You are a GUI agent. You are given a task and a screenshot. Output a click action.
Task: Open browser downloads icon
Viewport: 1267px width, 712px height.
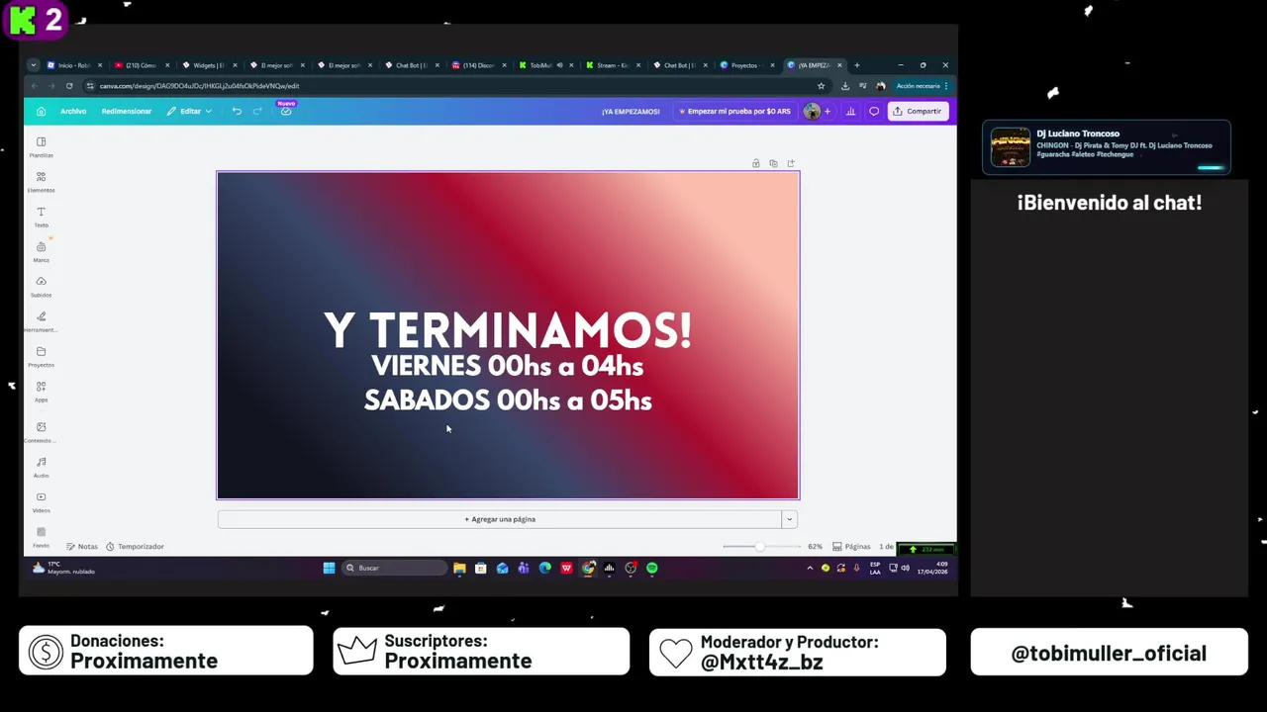pos(845,86)
